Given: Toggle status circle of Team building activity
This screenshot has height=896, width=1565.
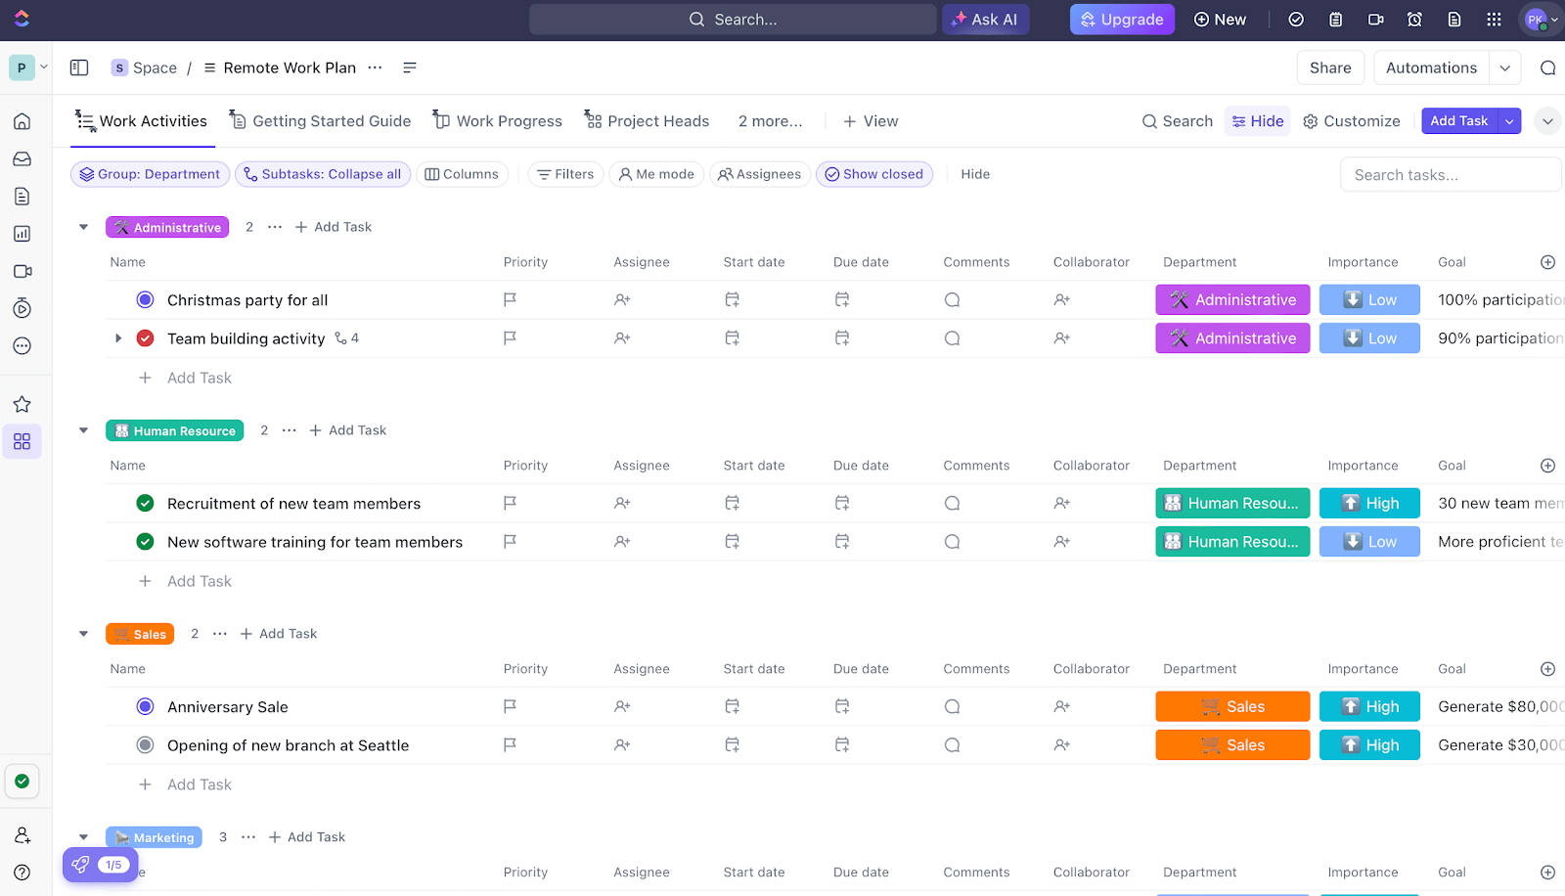Looking at the screenshot, I should point(145,338).
